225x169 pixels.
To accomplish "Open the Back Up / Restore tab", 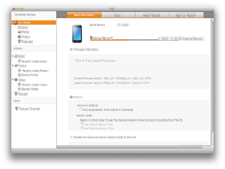I will tap(186, 15).
